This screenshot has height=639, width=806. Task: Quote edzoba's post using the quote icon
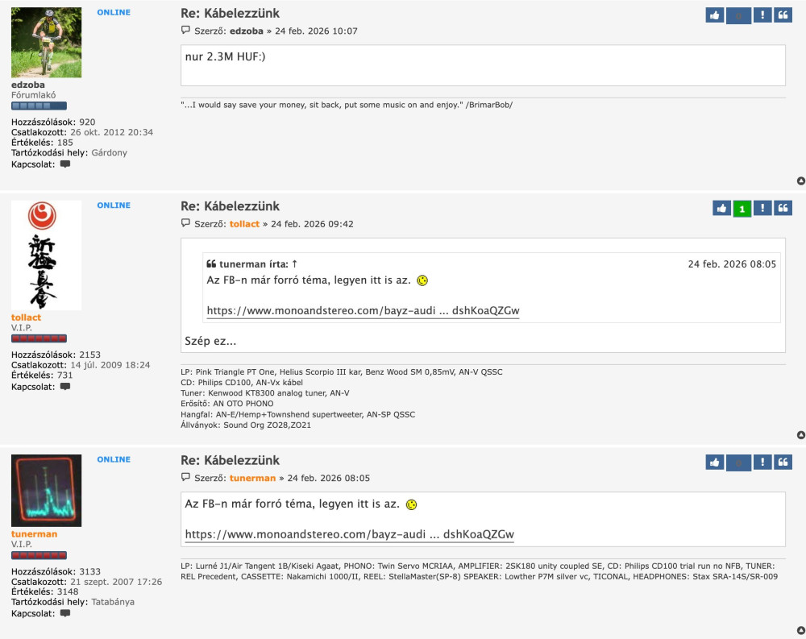[x=782, y=15]
